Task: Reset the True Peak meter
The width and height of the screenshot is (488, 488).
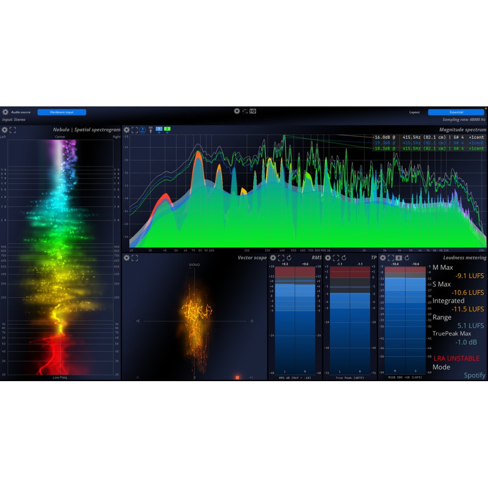Action: [344, 258]
